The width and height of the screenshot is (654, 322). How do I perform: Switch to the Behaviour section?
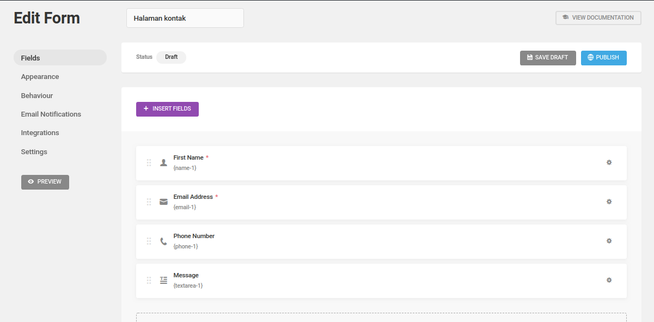[x=37, y=95]
